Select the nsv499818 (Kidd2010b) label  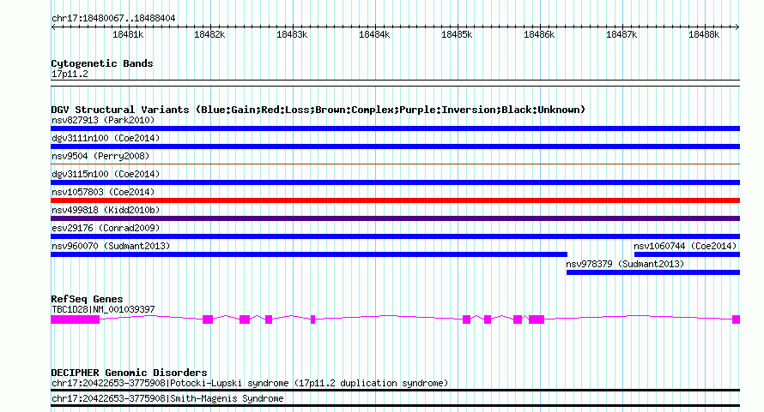pyautogui.click(x=106, y=210)
